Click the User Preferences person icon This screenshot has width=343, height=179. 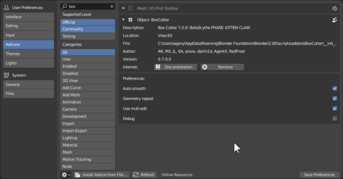6,8
